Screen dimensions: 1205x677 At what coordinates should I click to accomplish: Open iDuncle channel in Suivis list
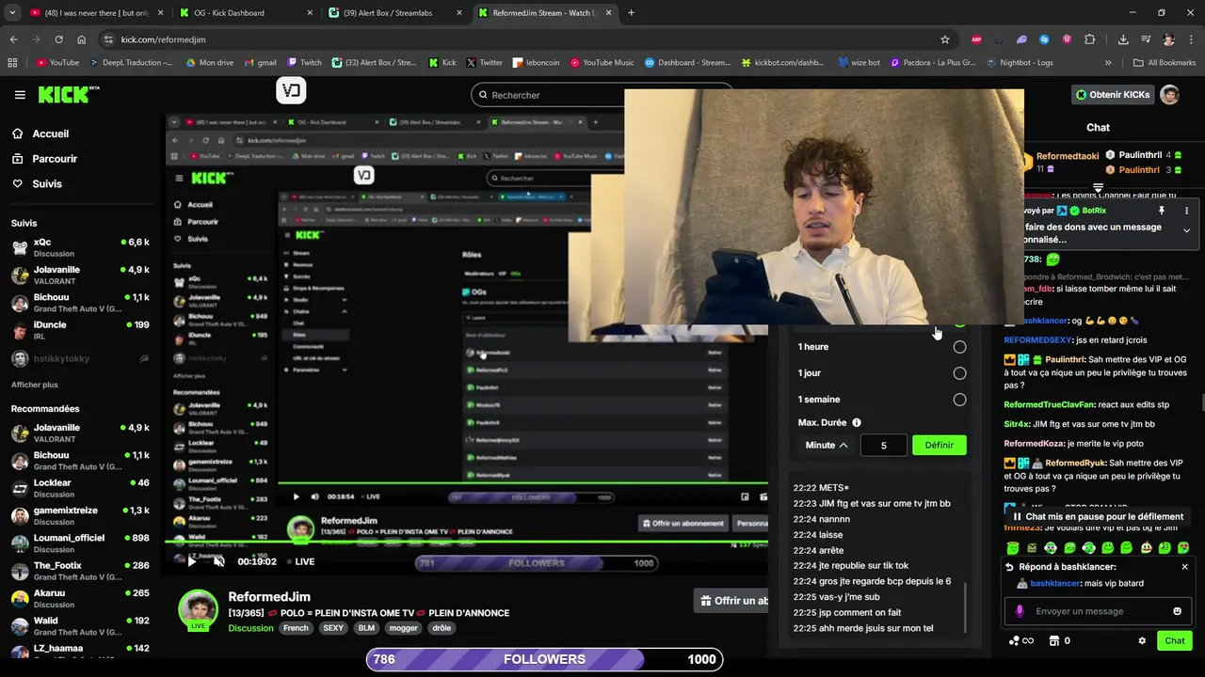coord(80,330)
